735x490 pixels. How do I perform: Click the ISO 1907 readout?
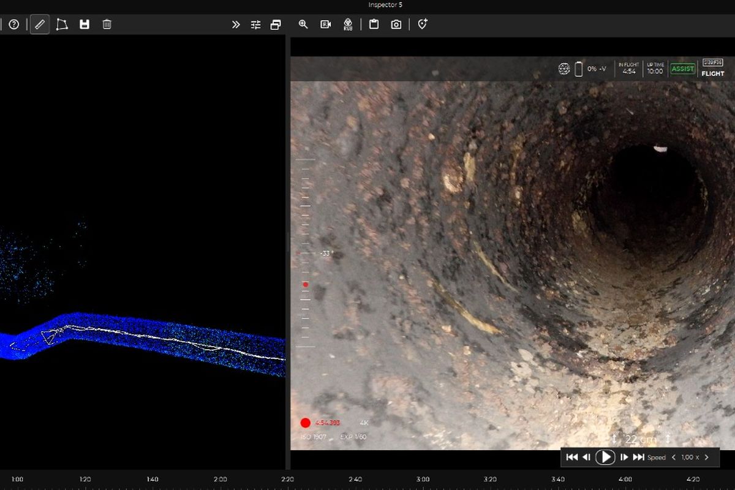click(x=313, y=437)
